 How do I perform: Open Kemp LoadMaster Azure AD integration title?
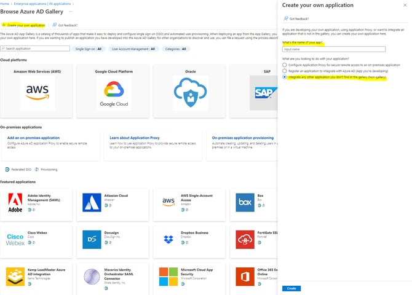pos(46,272)
